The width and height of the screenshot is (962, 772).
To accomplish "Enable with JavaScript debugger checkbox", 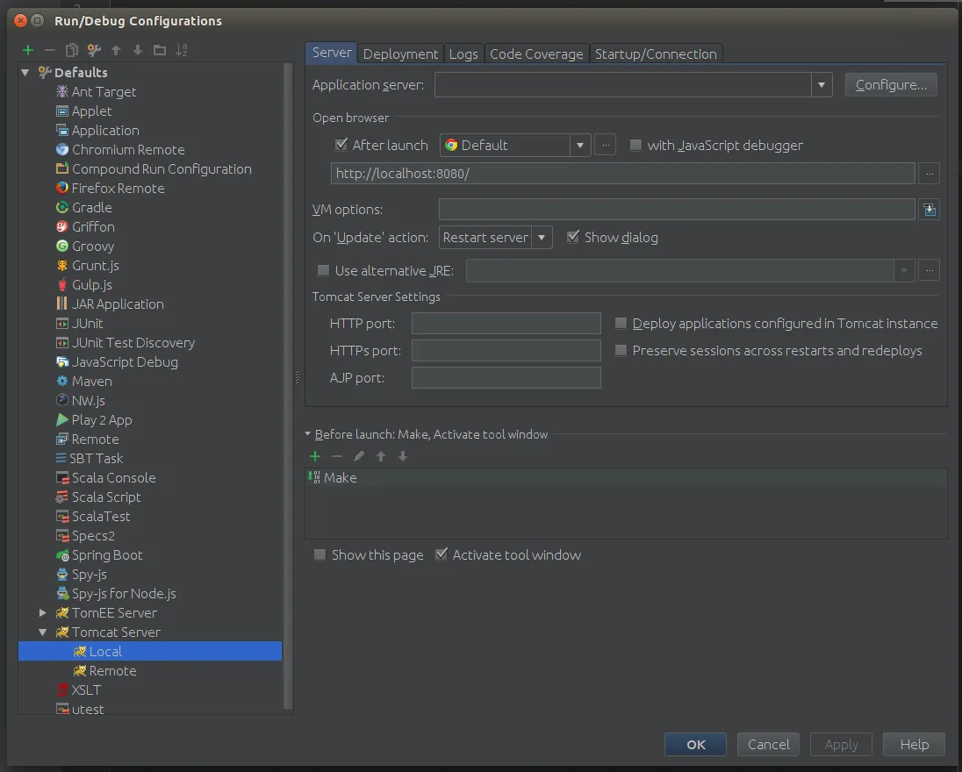I will coord(635,145).
